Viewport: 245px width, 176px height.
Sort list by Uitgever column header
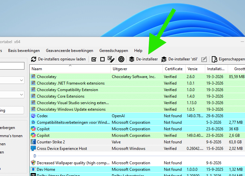[137, 69]
